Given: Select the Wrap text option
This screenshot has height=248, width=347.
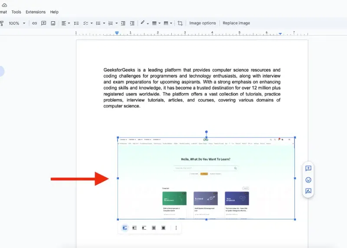Looking at the screenshot, I should point(134,228).
